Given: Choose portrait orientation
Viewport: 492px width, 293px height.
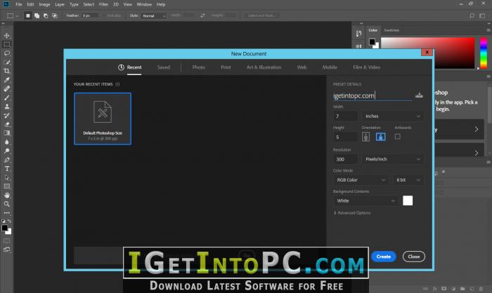Looking at the screenshot, I should (x=365, y=137).
